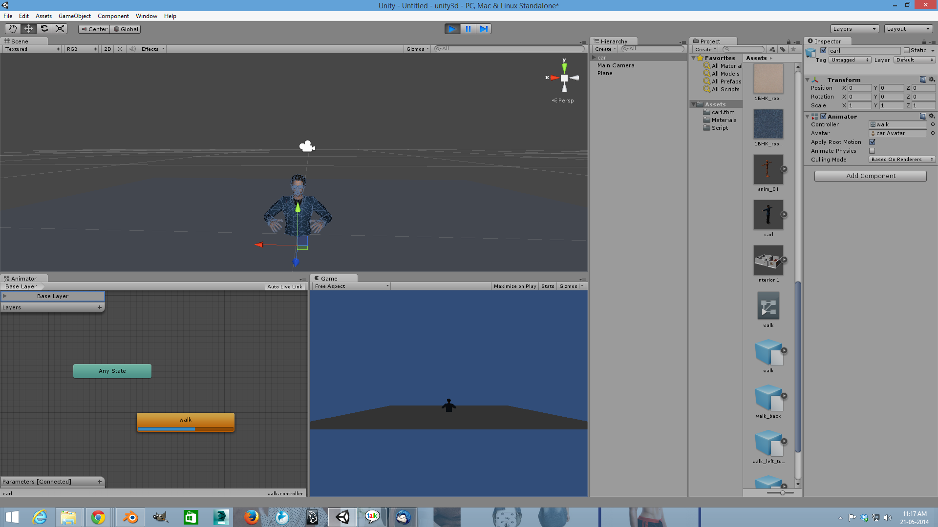
Task: Open the Layer Default dropdown
Action: click(x=915, y=60)
